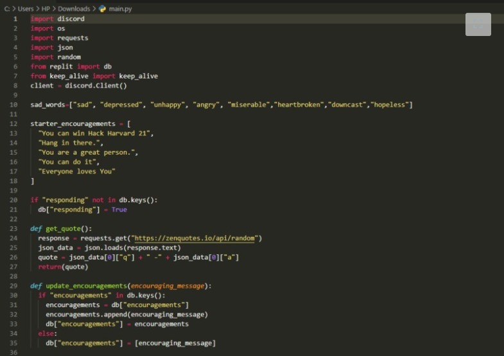
Task: Click the True value on line 21
Action: 119,209
